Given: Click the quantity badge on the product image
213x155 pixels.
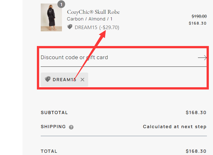Looking at the screenshot, I should [61, 4].
